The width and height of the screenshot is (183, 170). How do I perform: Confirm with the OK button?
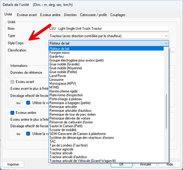(x=122, y=165)
